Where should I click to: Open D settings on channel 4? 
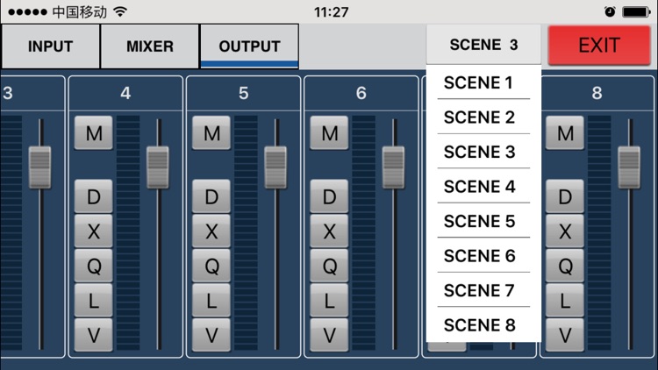pos(94,197)
